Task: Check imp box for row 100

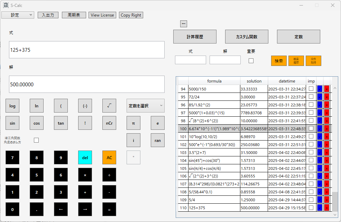Action: pos(311,128)
